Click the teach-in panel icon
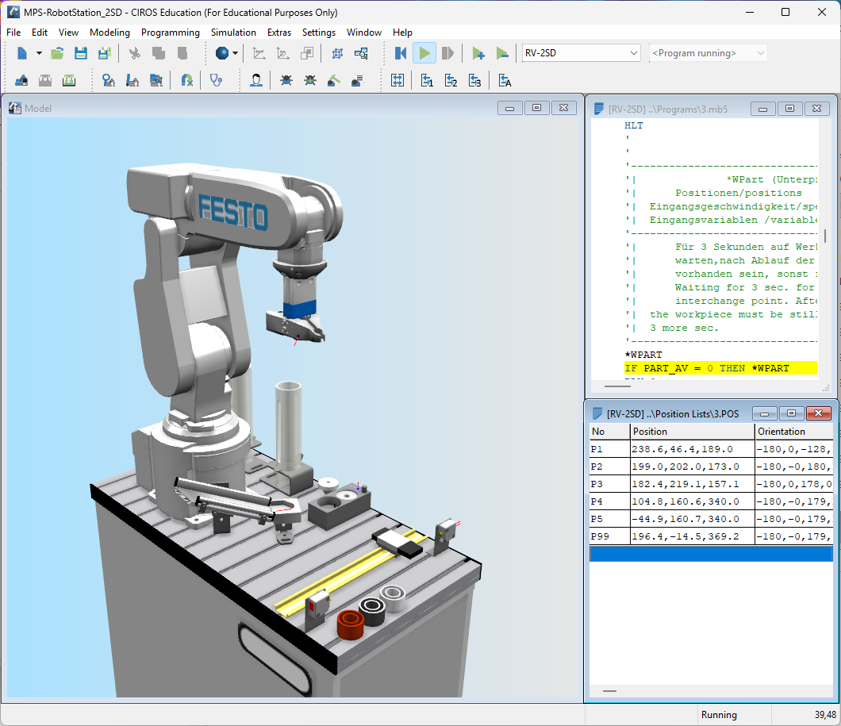The width and height of the screenshot is (841, 726). tap(21, 80)
